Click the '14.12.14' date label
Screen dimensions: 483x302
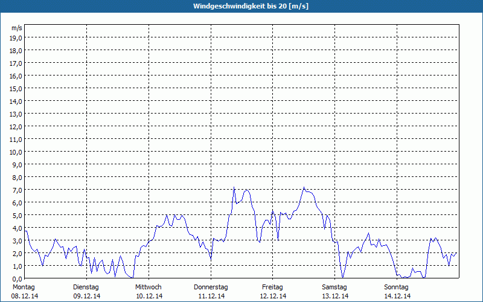click(397, 296)
